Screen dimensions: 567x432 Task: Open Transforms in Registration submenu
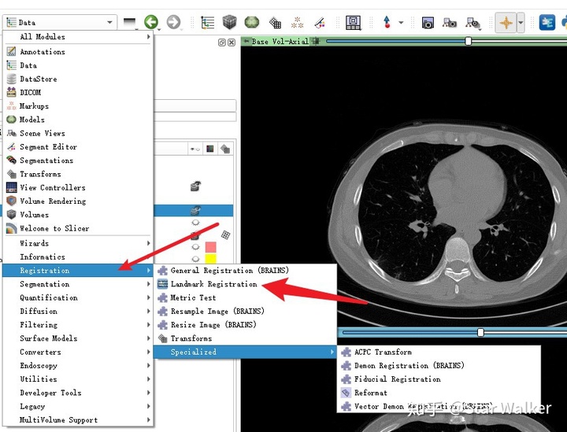(x=245, y=338)
